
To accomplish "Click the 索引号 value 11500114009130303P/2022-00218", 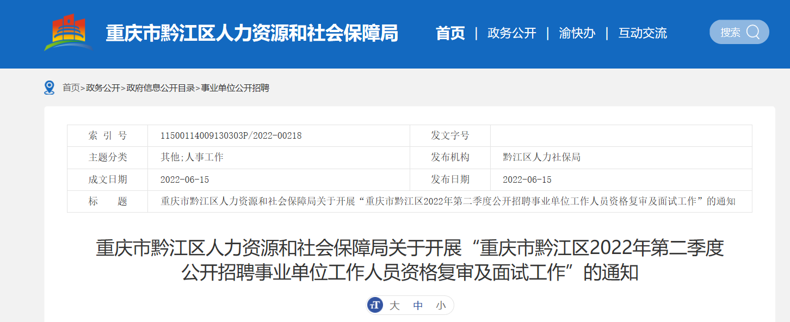I will (231, 136).
